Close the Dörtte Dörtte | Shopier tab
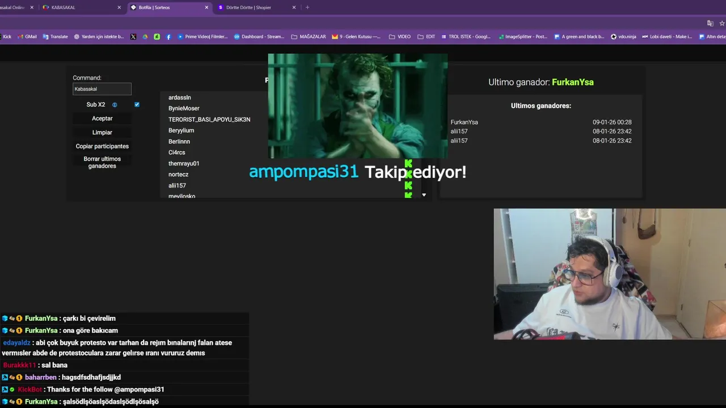The image size is (726, 408). pyautogui.click(x=294, y=7)
